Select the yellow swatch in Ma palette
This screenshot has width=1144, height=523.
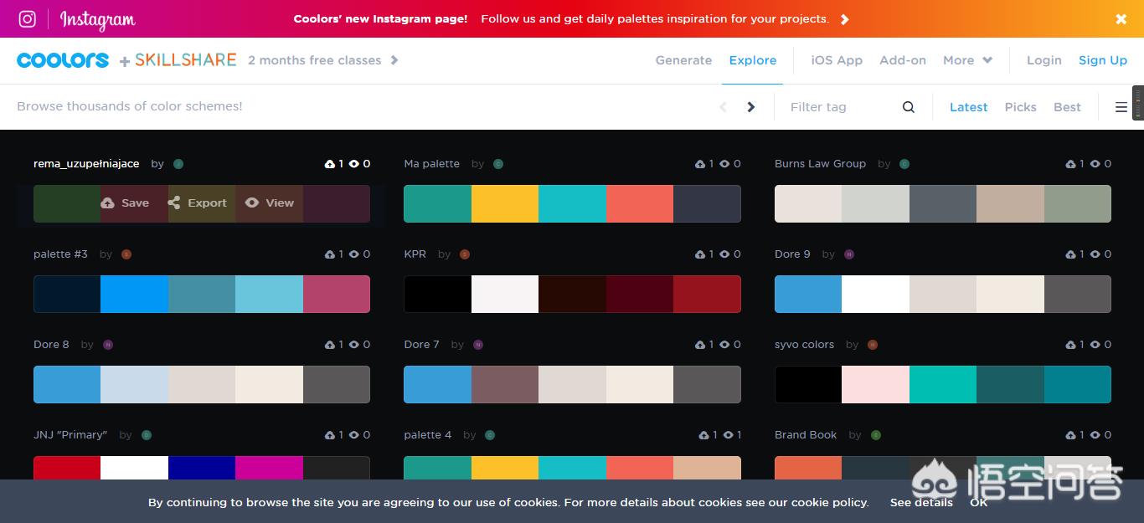(x=505, y=204)
